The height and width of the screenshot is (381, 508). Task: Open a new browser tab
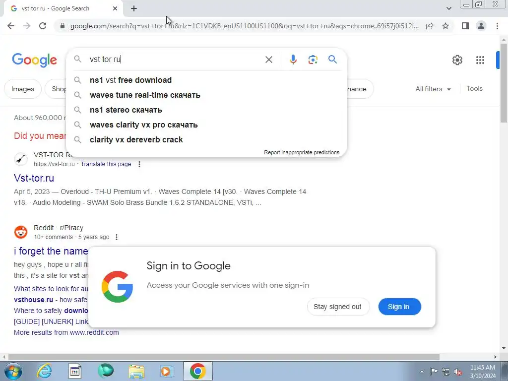click(134, 9)
